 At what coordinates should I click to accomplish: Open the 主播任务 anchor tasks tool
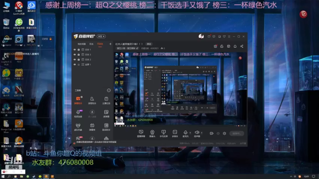click(x=106, y=101)
